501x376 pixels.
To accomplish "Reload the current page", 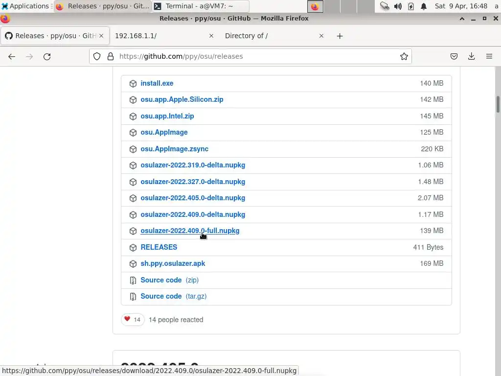I will pos(47,57).
